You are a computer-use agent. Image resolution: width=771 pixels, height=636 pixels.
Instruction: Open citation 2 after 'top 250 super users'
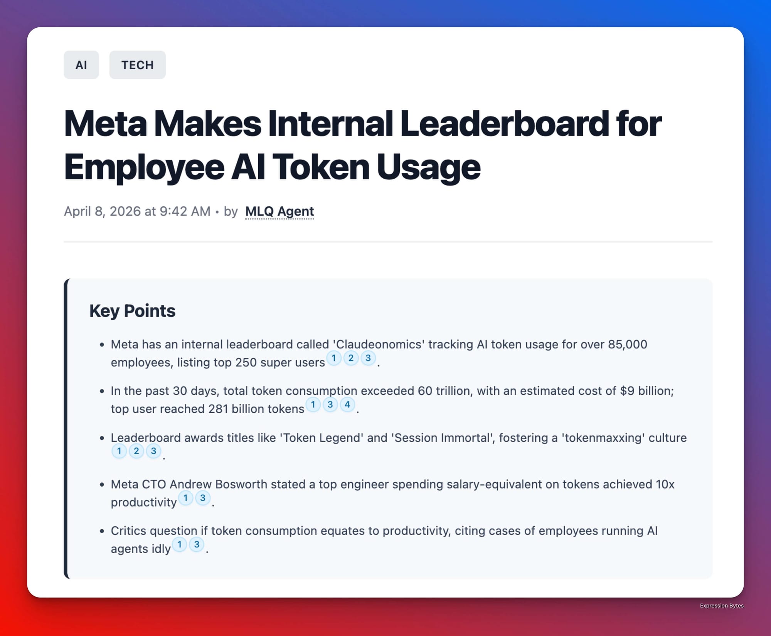click(351, 358)
